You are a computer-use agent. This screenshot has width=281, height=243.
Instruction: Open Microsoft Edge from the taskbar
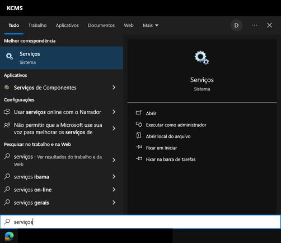[9, 236]
